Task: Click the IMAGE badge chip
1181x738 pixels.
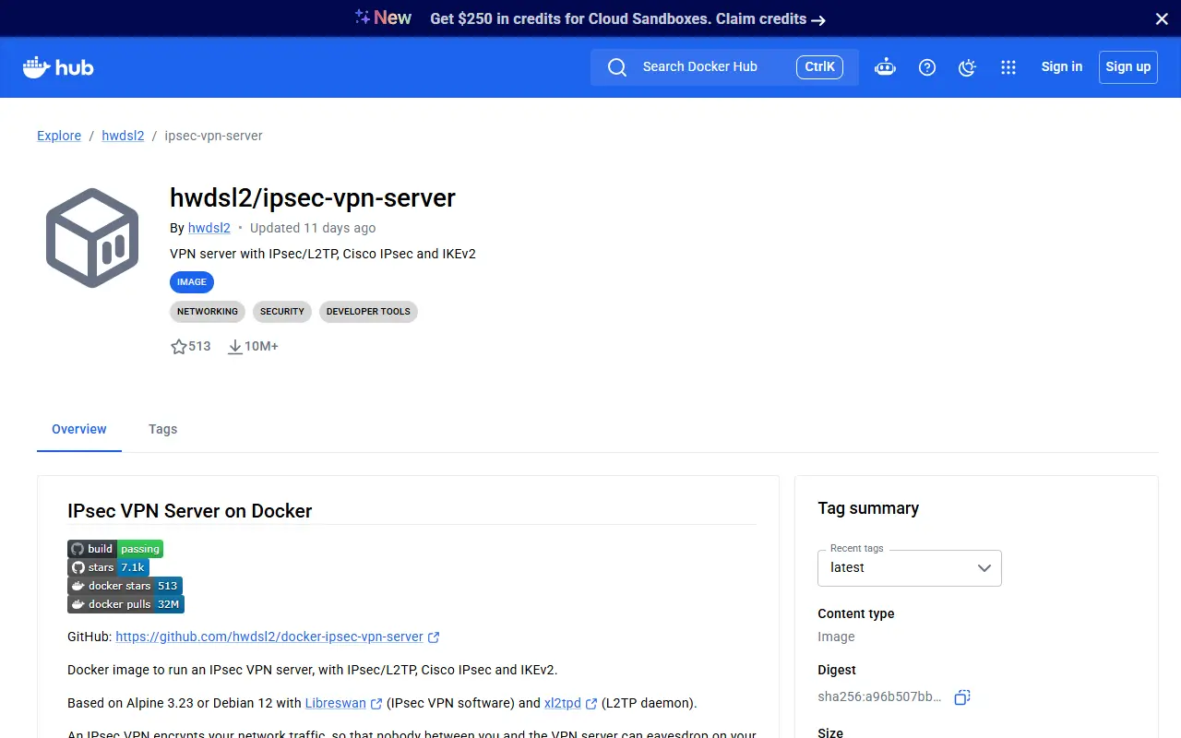Action: (x=192, y=282)
